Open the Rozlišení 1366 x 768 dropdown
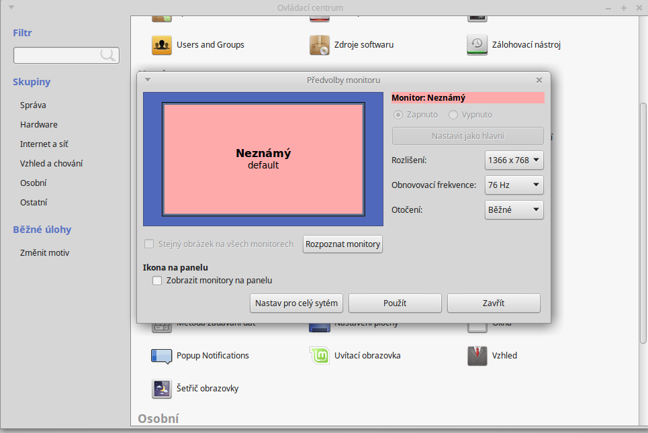This screenshot has width=648, height=433. pyautogui.click(x=514, y=160)
